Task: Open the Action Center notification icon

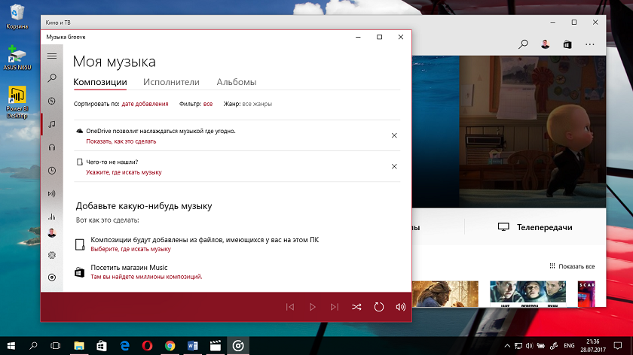Action: point(618,346)
